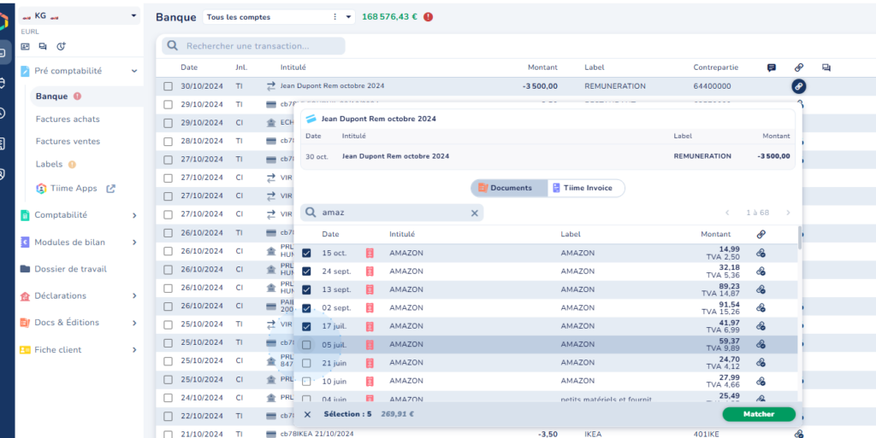Screen dimensions: 876x438
Task: Click the match-link icon on the 15 oct. AMAZON row
Action: pos(761,254)
